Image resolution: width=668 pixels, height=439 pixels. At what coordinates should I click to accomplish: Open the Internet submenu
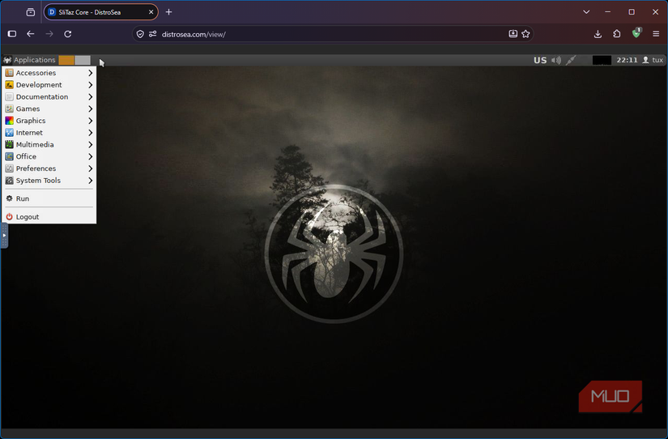point(49,133)
